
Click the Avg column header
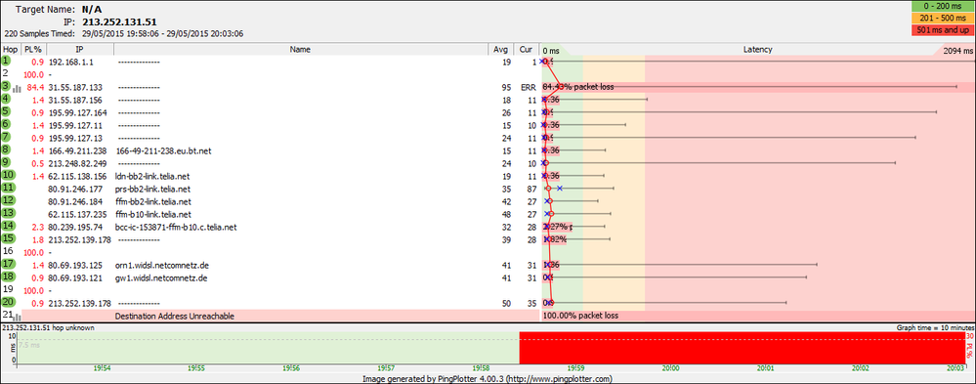pyautogui.click(x=500, y=49)
